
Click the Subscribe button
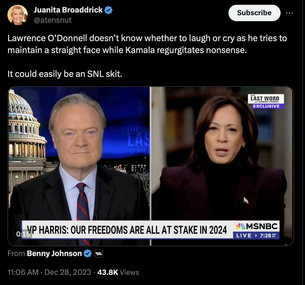click(254, 13)
